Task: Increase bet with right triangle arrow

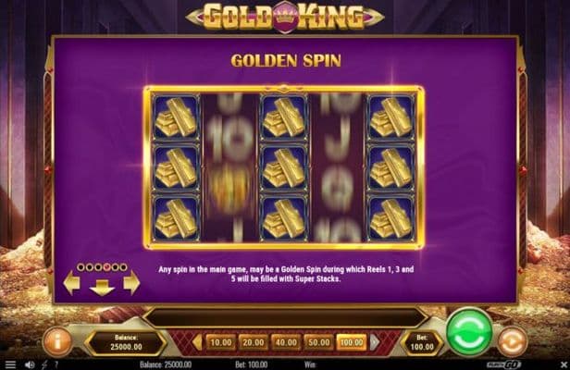Action: (x=375, y=342)
